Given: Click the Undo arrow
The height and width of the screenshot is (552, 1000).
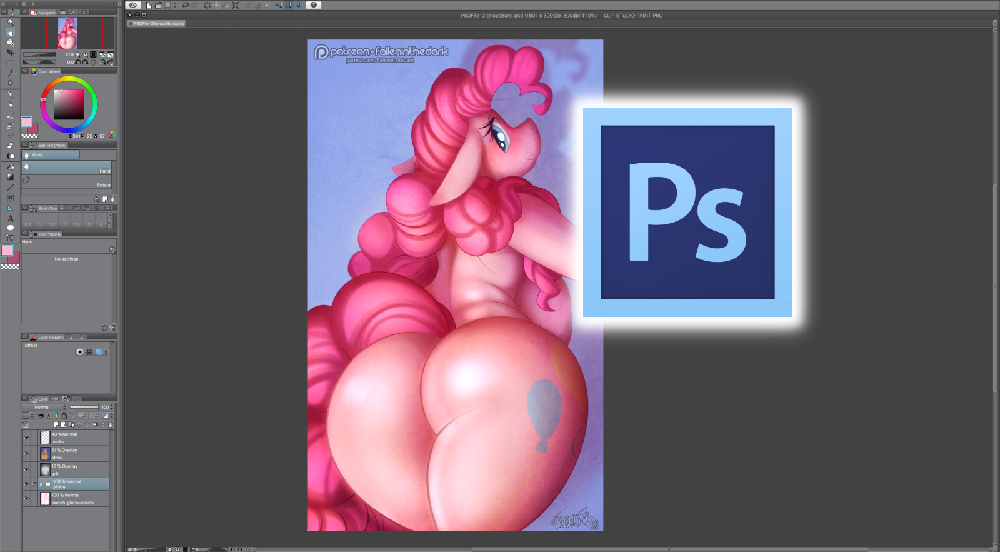Looking at the screenshot, I should [x=185, y=5].
